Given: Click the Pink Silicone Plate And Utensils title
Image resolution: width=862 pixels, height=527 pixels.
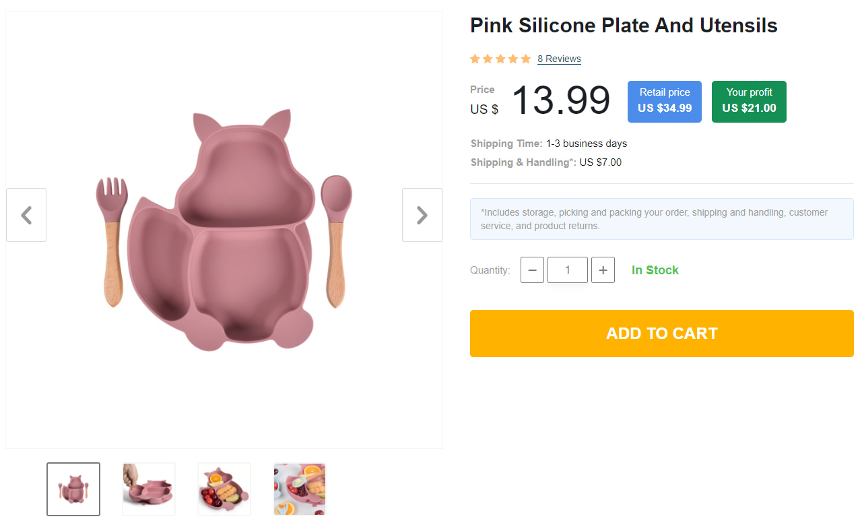Looking at the screenshot, I should pos(624,25).
